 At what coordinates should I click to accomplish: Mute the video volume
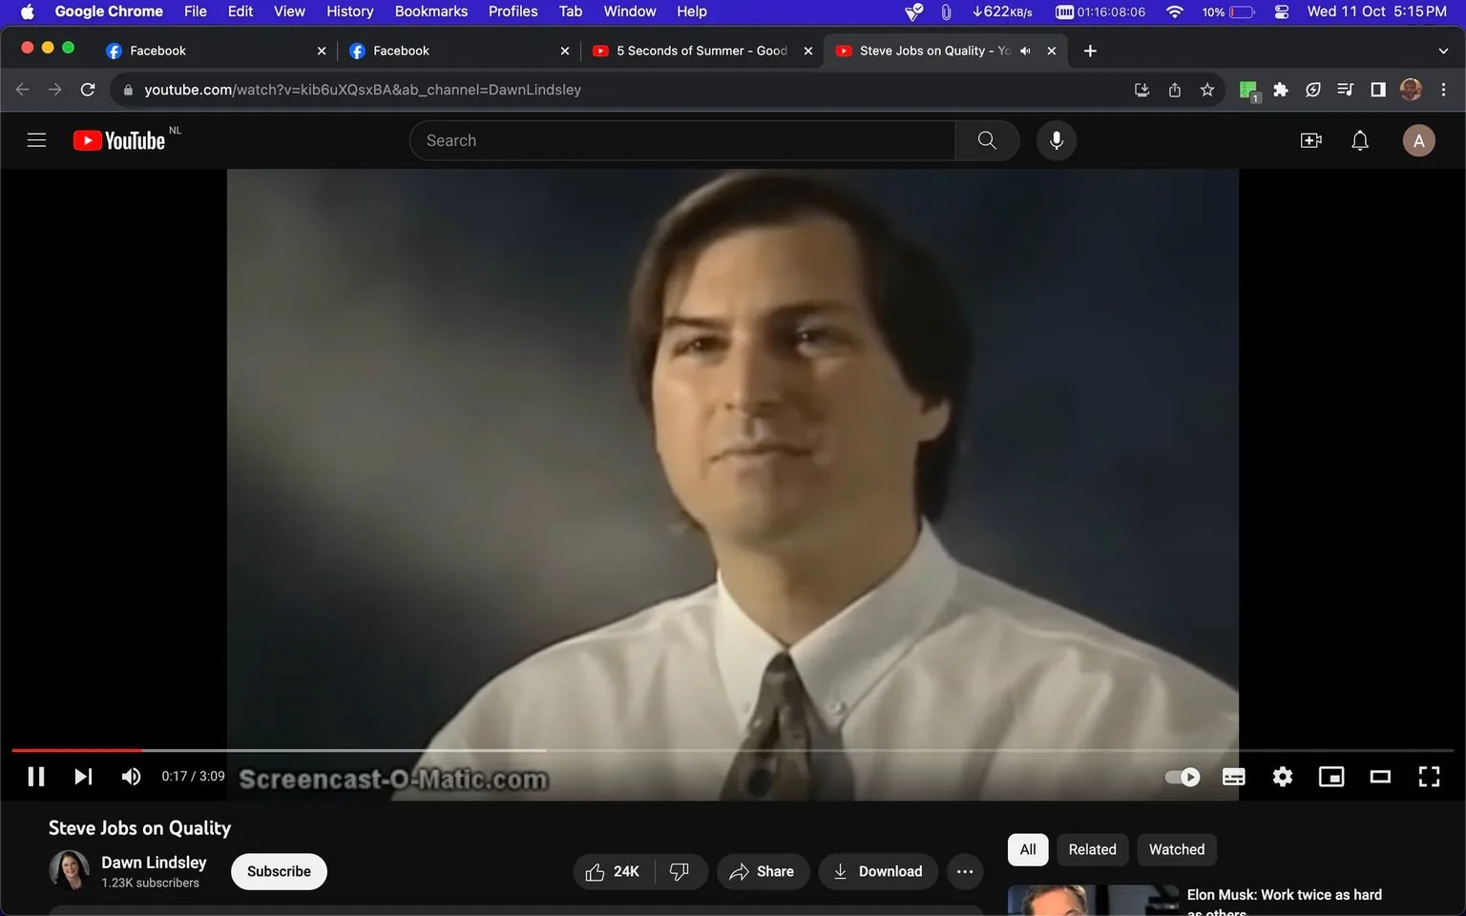pos(131,776)
